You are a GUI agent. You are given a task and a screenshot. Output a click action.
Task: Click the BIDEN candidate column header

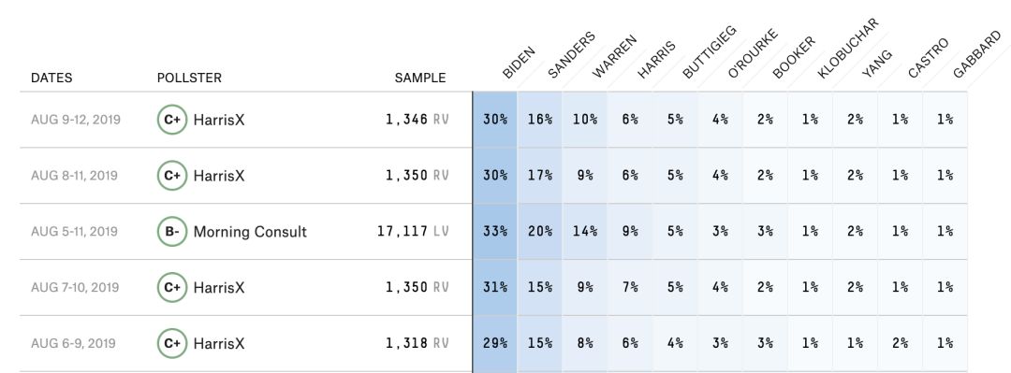pos(519,64)
